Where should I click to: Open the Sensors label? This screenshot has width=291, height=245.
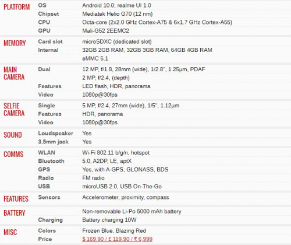(x=49, y=197)
